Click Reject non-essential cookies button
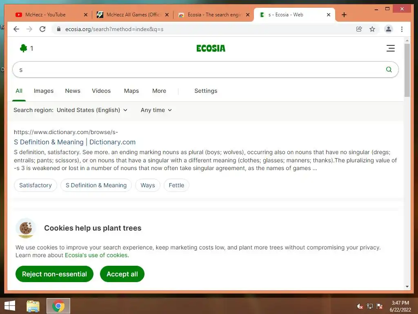418x314 pixels. [54, 274]
